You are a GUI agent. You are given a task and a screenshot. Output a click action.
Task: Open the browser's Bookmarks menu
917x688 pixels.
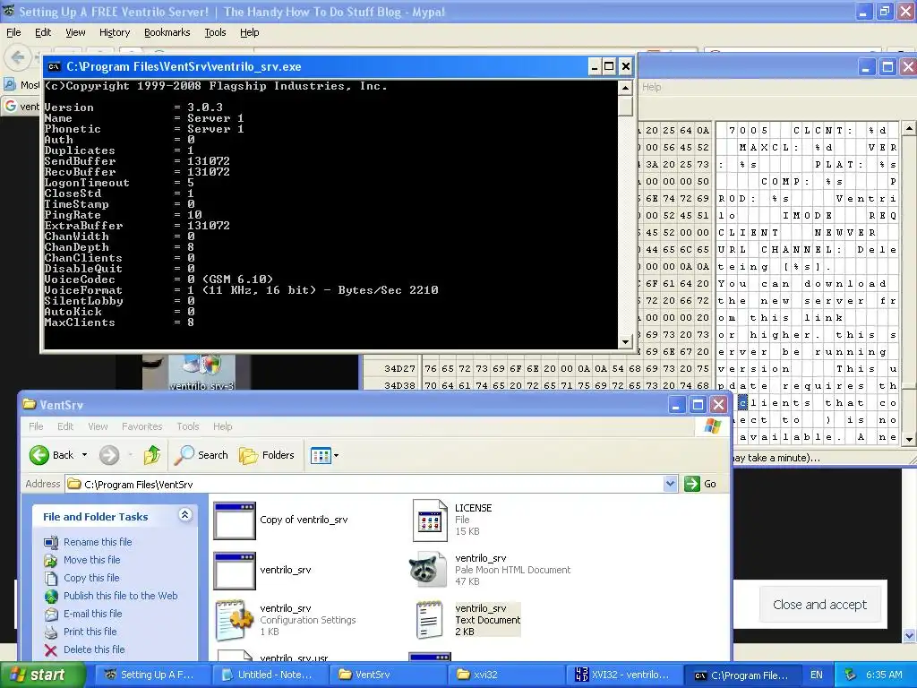point(167,33)
